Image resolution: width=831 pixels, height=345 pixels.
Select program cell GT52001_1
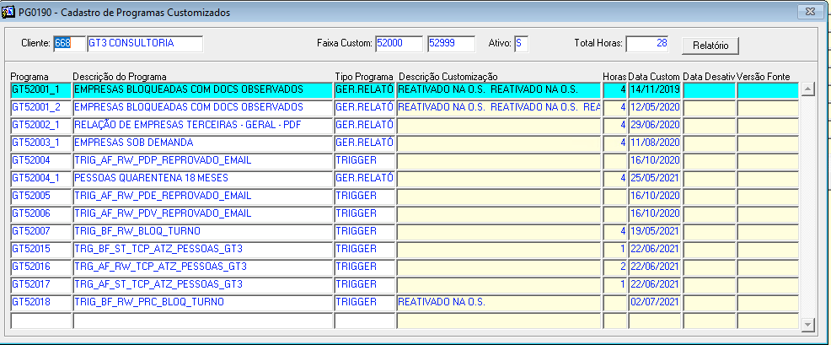[40, 90]
